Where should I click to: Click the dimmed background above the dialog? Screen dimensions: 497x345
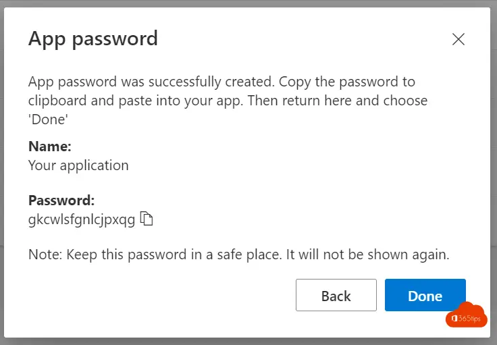pos(248,3)
